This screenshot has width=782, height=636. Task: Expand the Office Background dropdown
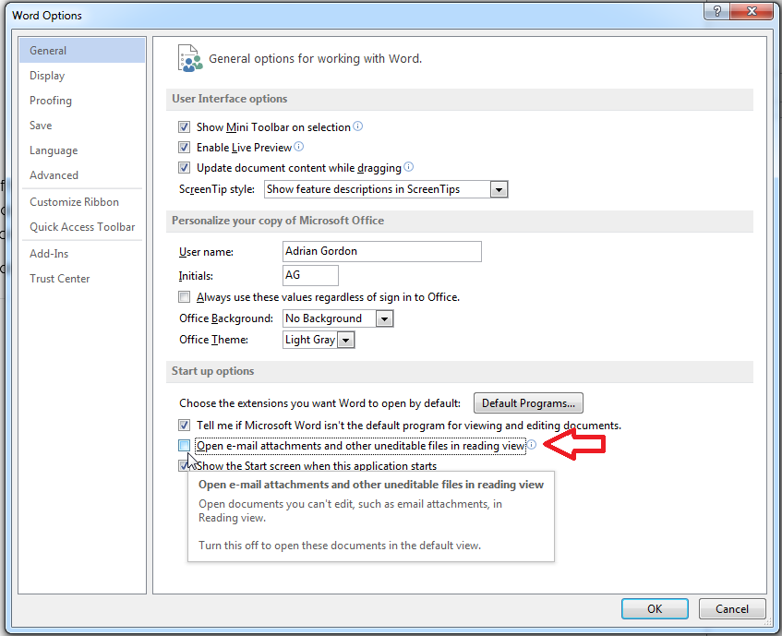[x=384, y=318]
